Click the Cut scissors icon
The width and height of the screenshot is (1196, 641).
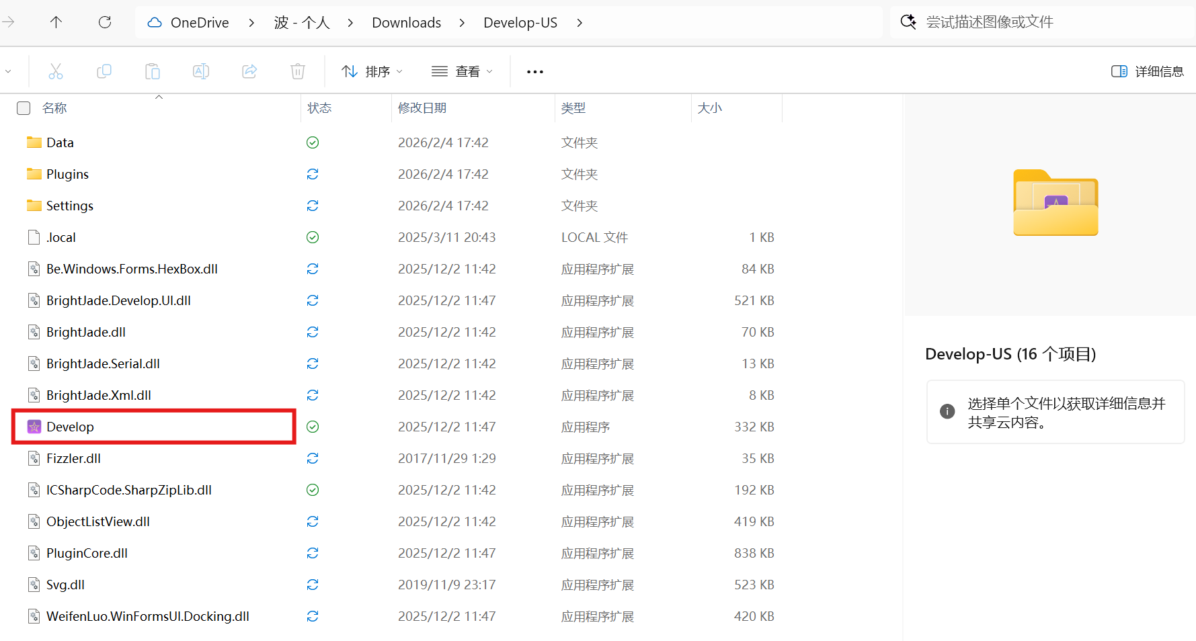pos(56,71)
